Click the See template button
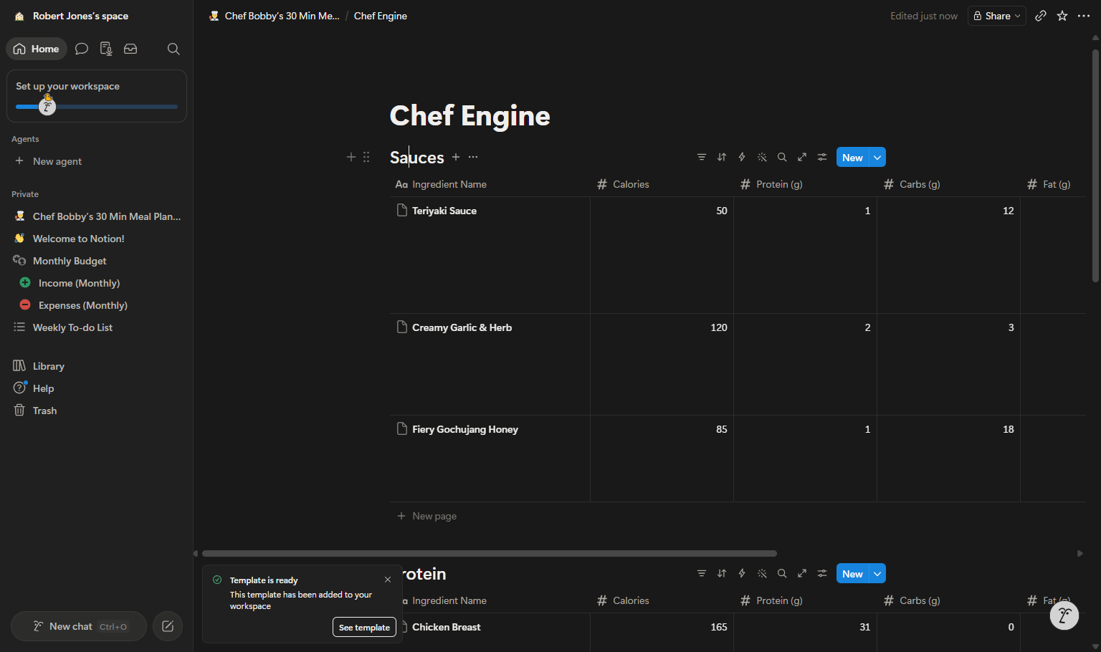Image resolution: width=1101 pixels, height=652 pixels. click(364, 627)
